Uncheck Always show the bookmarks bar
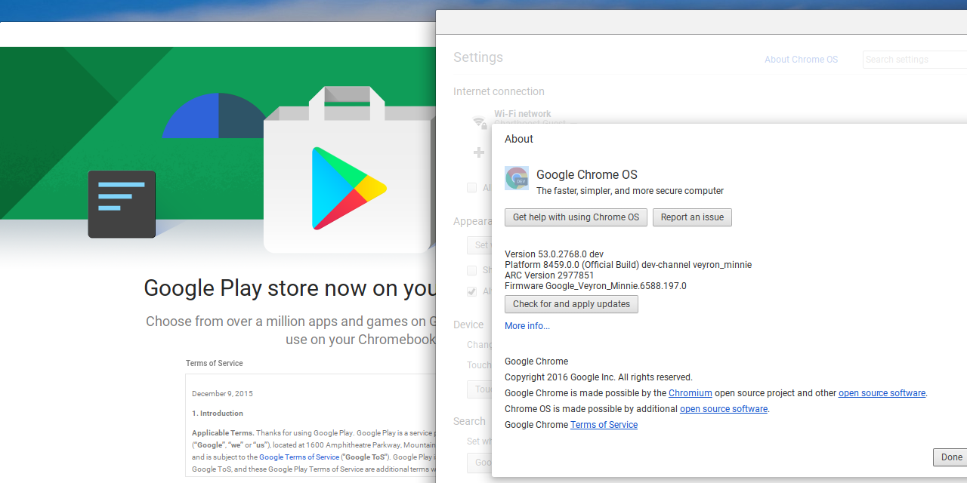 [x=472, y=291]
